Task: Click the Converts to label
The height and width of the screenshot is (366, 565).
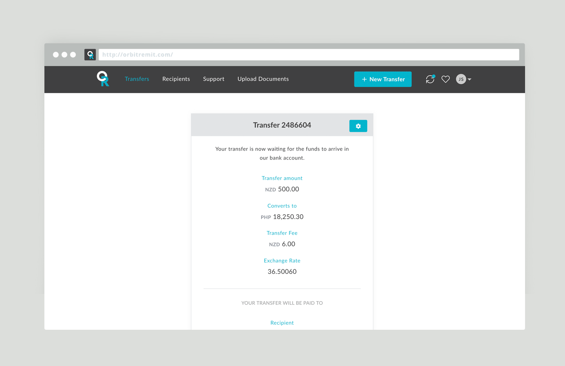Action: pos(282,206)
